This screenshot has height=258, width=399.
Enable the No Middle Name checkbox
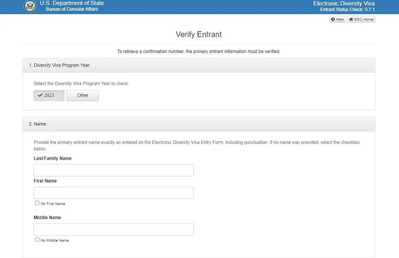[x=37, y=240]
